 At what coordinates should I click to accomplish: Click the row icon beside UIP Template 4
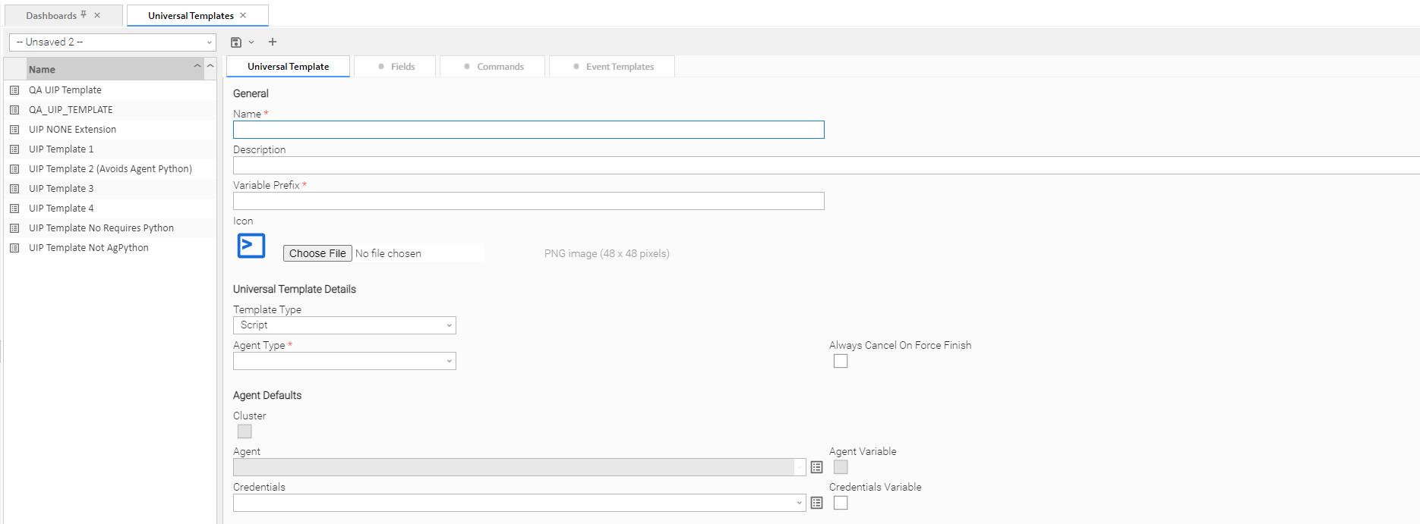[14, 209]
